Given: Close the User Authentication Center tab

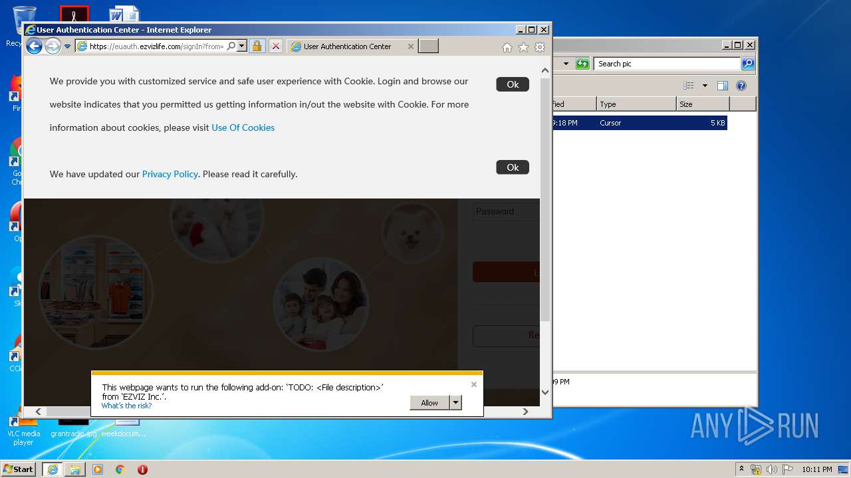Looking at the screenshot, I should [410, 46].
